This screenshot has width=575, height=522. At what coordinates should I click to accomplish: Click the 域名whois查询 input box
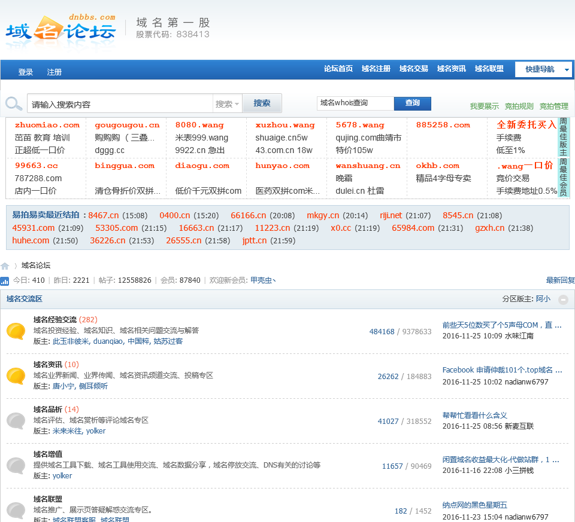pos(355,103)
